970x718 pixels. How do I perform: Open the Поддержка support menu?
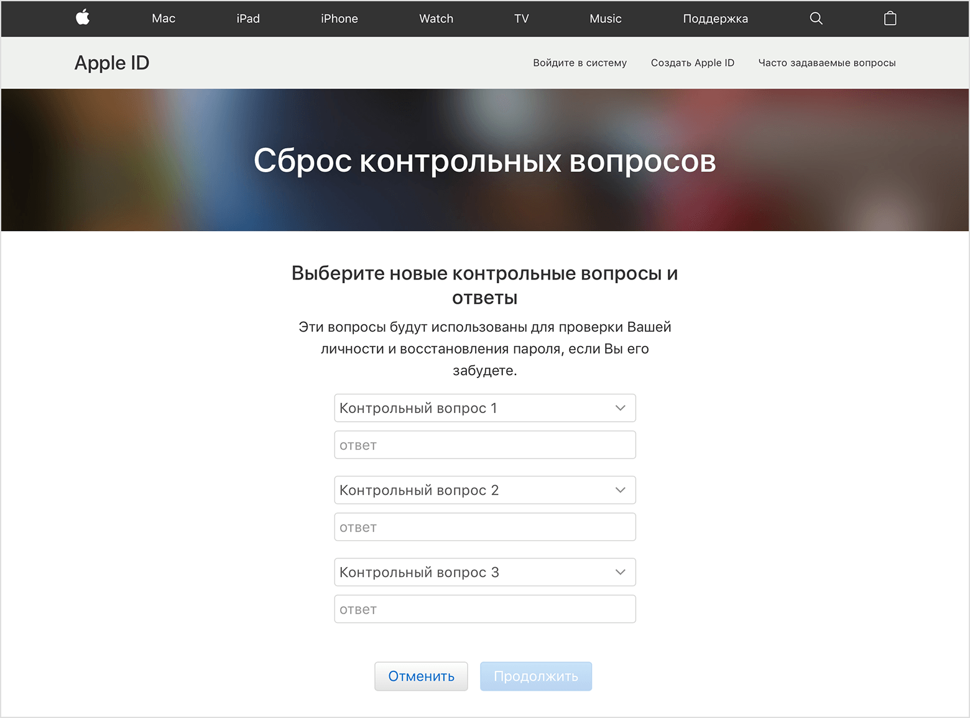click(x=715, y=19)
